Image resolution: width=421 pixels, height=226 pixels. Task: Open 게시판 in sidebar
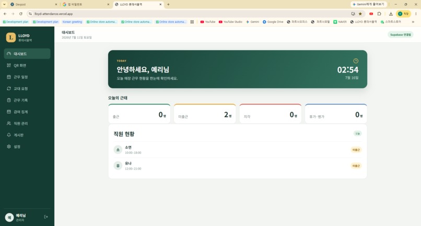27,135
